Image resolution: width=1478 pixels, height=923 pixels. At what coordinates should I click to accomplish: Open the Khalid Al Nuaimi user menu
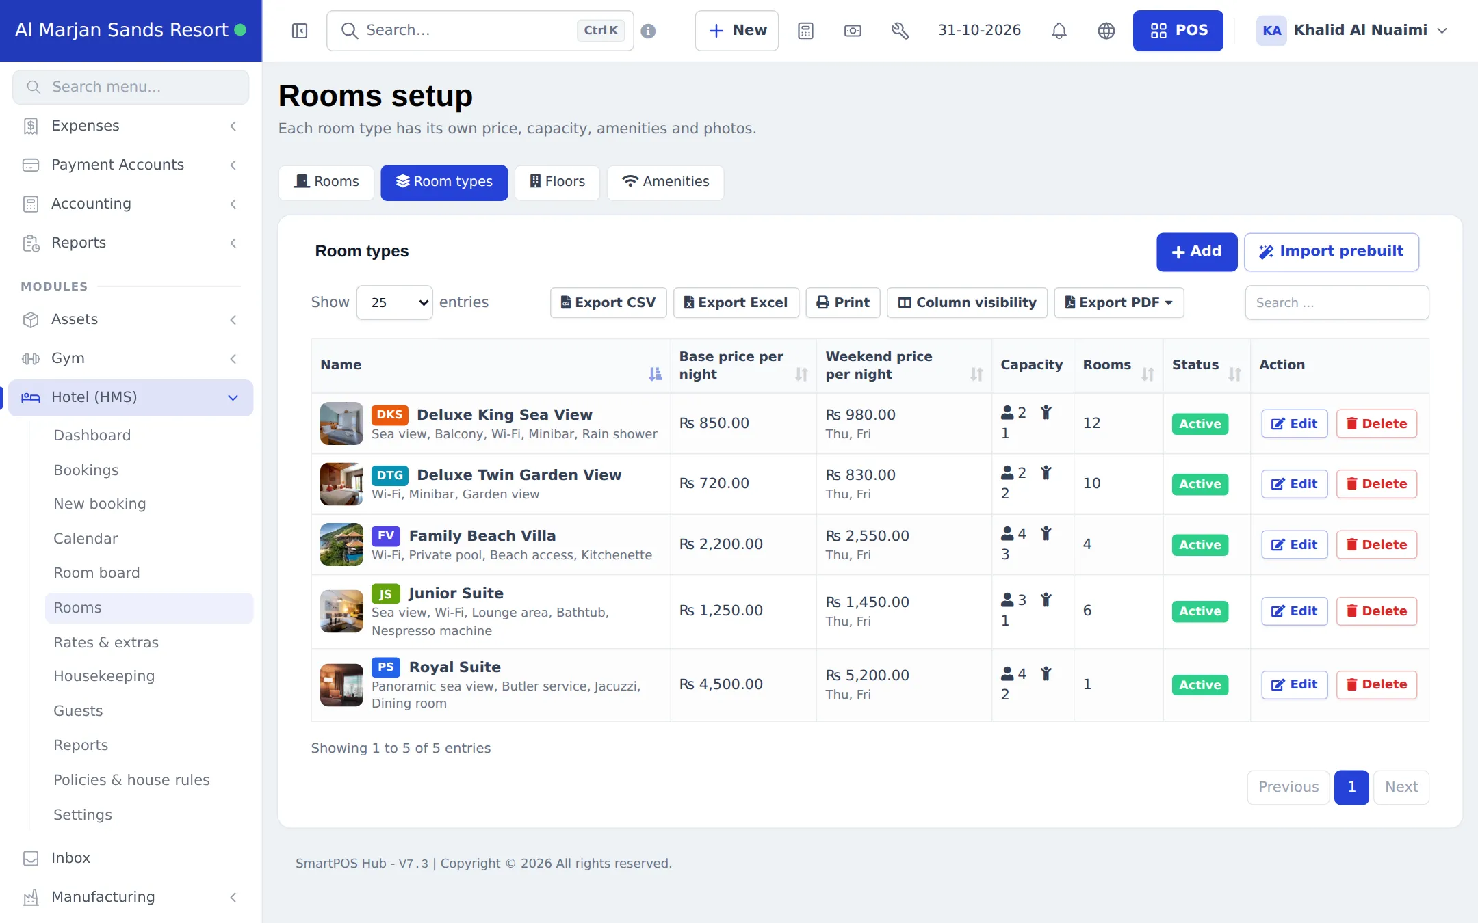1351,31
